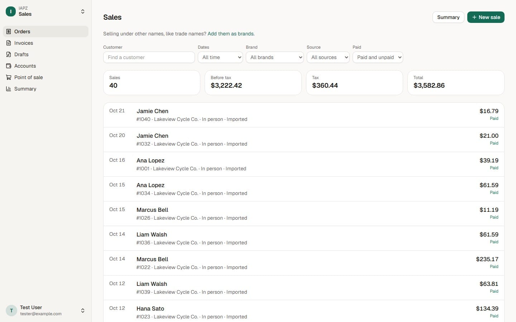
Task: Open Invoices in the sidebar
Action: pos(46,43)
